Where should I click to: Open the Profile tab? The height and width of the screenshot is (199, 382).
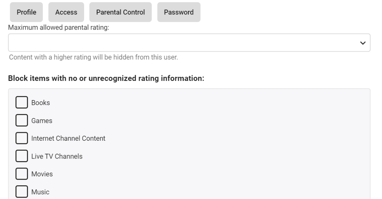coord(27,12)
